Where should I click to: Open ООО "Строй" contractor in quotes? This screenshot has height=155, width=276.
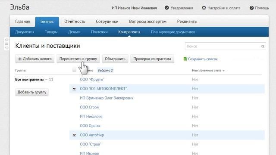click(91, 144)
